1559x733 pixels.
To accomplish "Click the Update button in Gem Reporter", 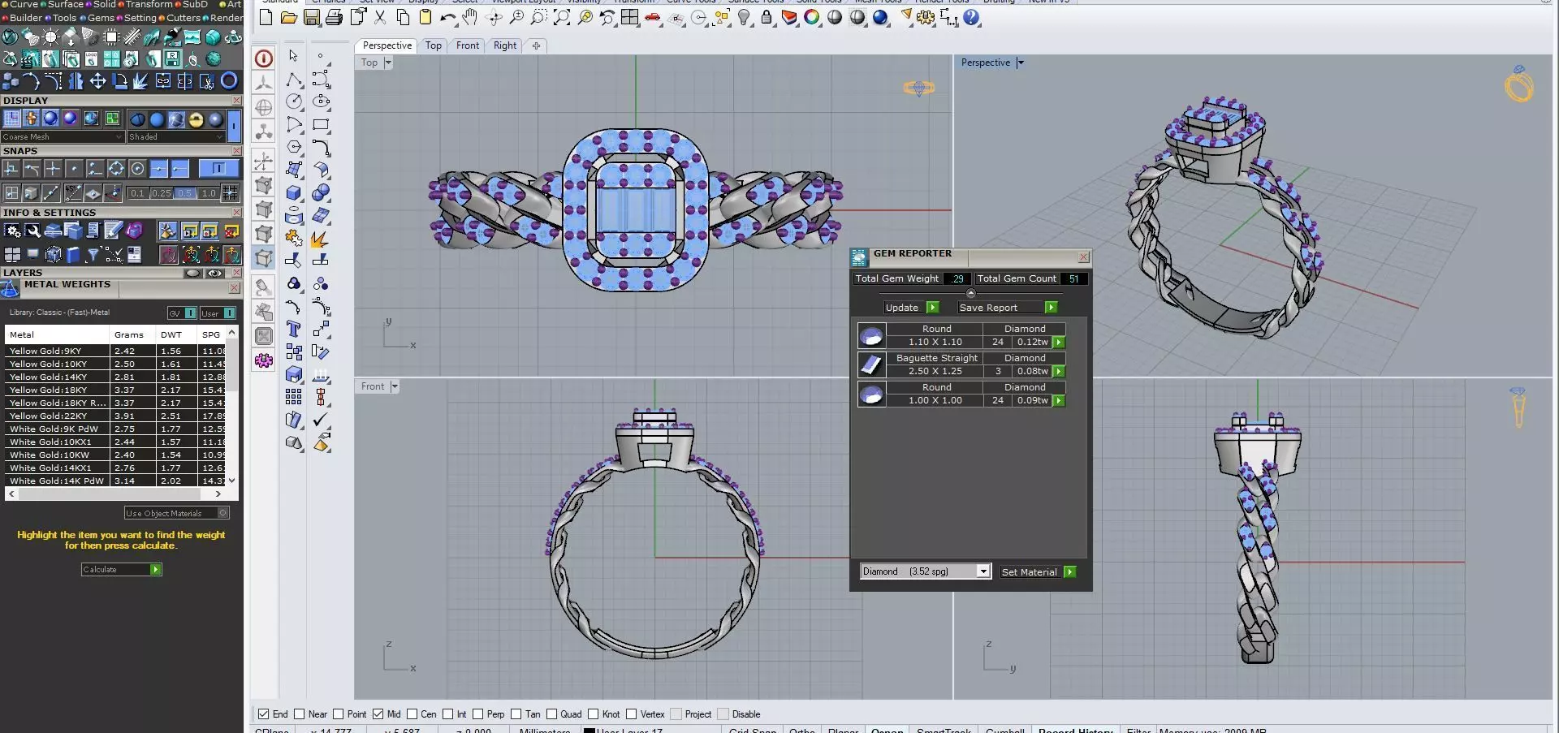I will tap(912, 308).
